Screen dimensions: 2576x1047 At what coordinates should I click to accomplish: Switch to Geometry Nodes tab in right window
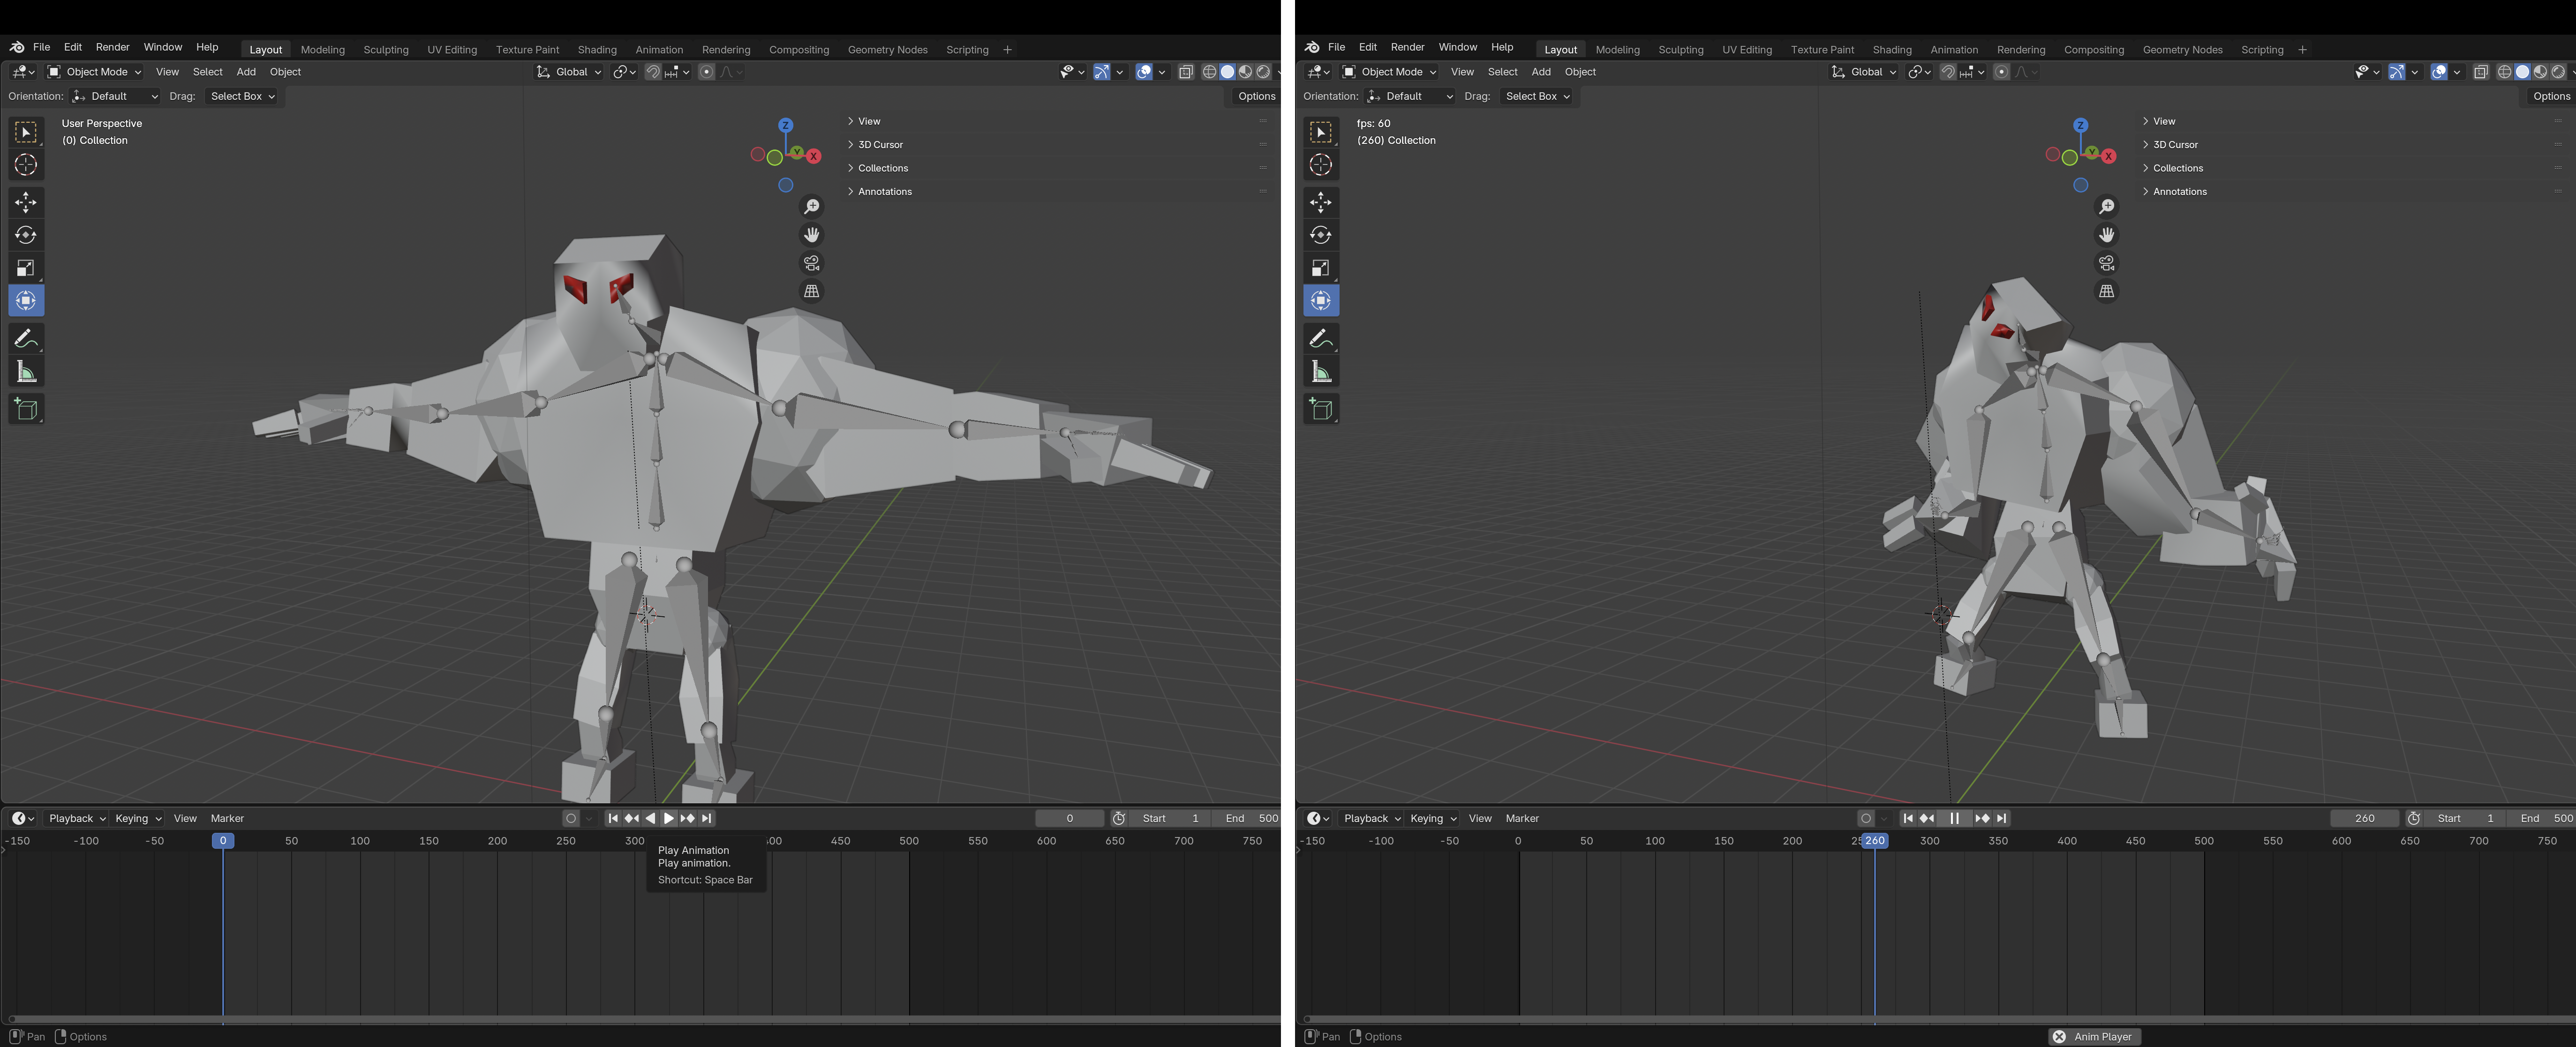tap(2182, 50)
